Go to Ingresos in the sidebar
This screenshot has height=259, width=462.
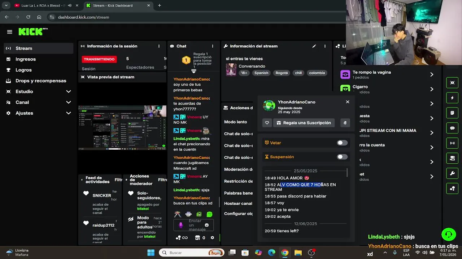[39, 59]
